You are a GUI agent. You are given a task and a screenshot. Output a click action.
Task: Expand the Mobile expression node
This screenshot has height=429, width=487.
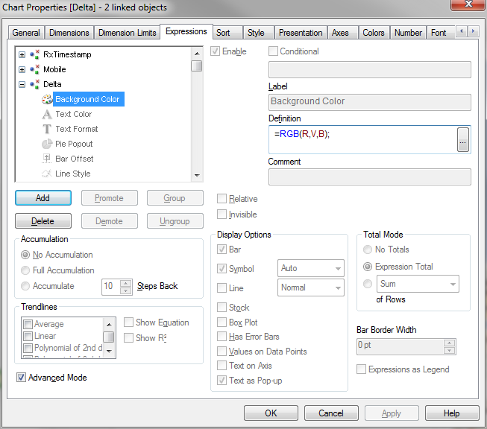22,69
